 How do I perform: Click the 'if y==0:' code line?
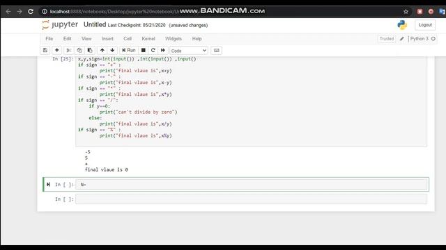99,106
